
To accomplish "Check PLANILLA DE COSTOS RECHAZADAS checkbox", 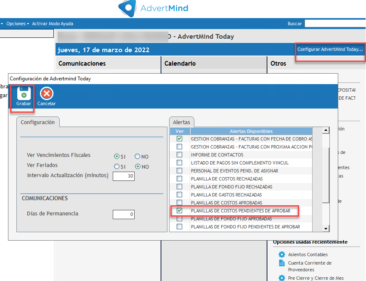I will (x=179, y=178).
